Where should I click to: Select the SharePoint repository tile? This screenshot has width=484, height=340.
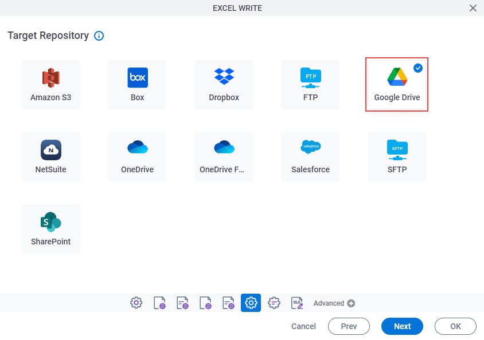pyautogui.click(x=50, y=229)
